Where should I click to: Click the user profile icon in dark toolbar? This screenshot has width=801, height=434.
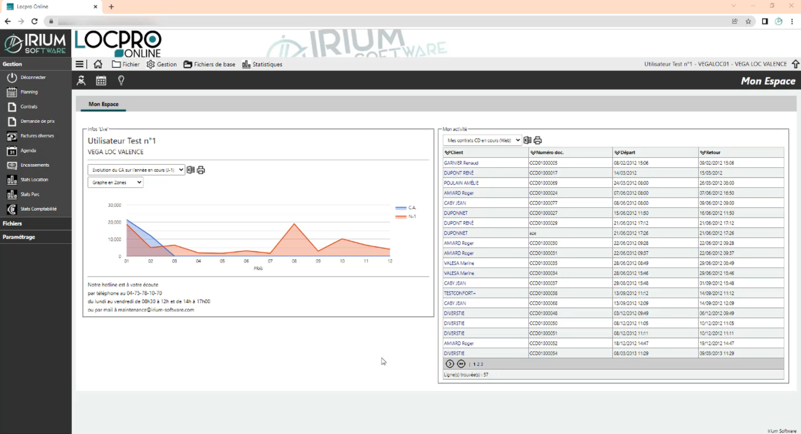click(x=81, y=81)
